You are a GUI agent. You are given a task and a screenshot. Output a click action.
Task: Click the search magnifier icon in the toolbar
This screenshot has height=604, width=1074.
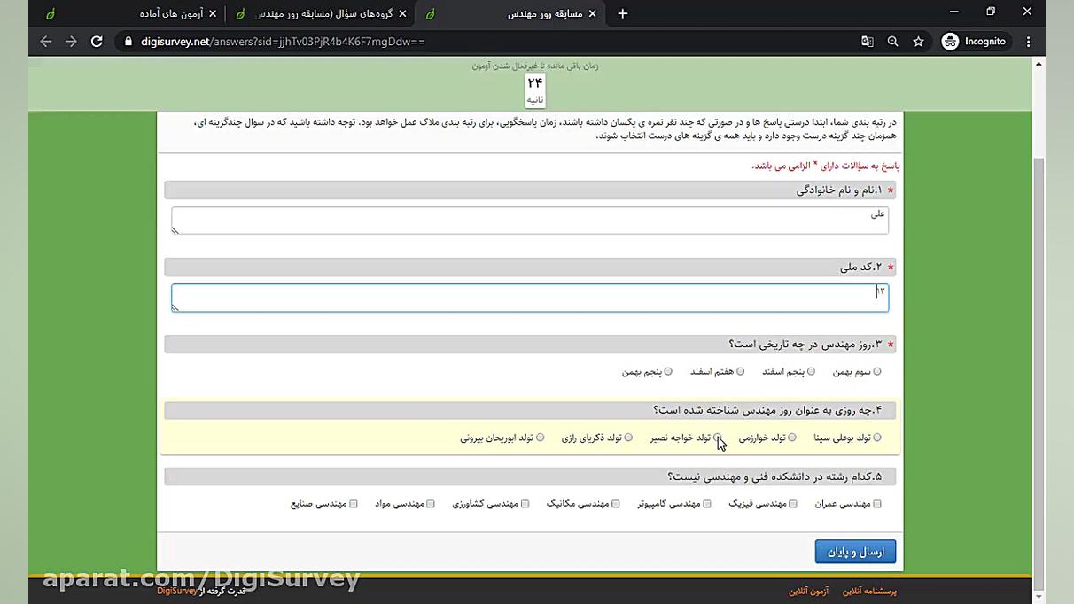pos(892,41)
